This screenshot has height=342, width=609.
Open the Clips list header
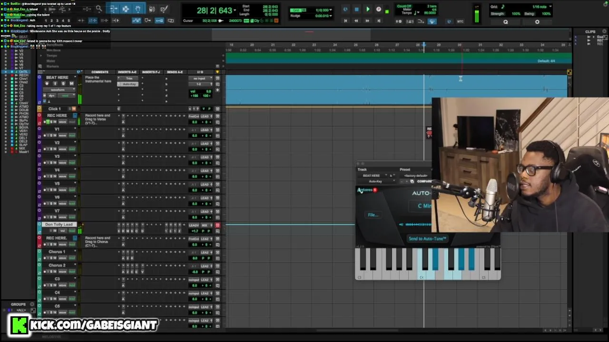click(x=590, y=32)
